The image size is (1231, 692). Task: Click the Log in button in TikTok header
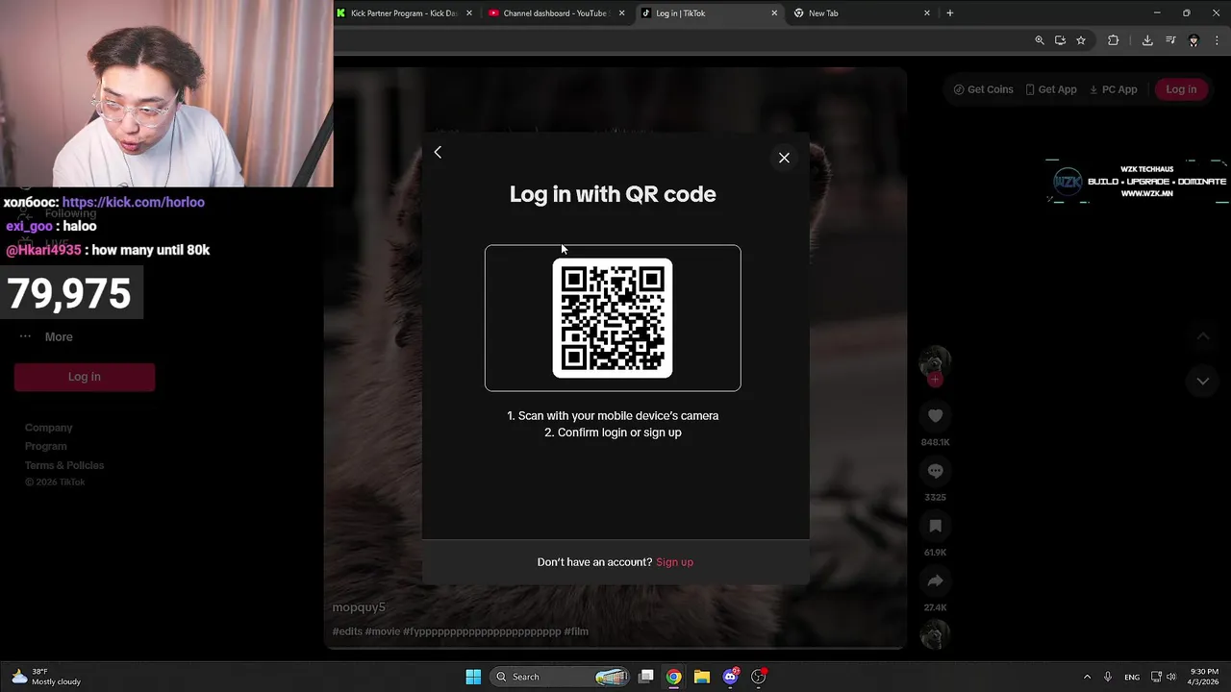[x=1181, y=89]
